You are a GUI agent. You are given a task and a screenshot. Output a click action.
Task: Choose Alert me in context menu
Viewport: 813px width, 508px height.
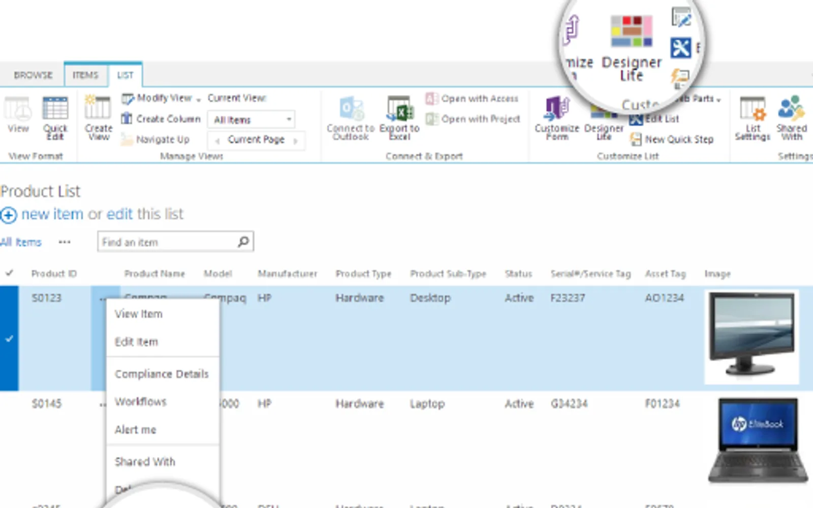pos(135,430)
